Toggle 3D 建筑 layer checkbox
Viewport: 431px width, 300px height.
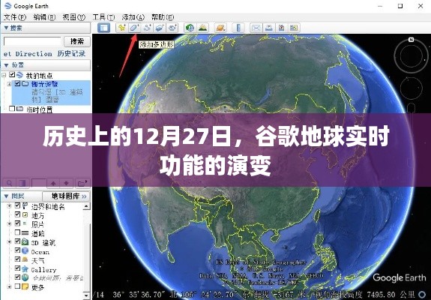[x=17, y=241]
